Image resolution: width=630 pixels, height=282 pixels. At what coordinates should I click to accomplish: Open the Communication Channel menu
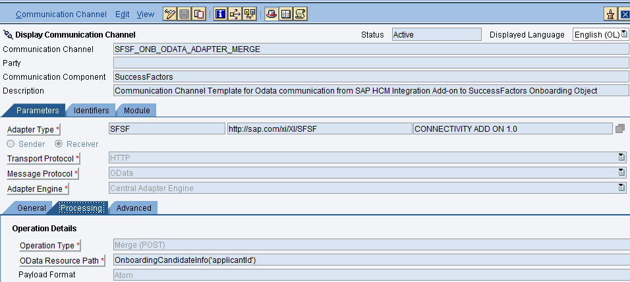tap(61, 14)
